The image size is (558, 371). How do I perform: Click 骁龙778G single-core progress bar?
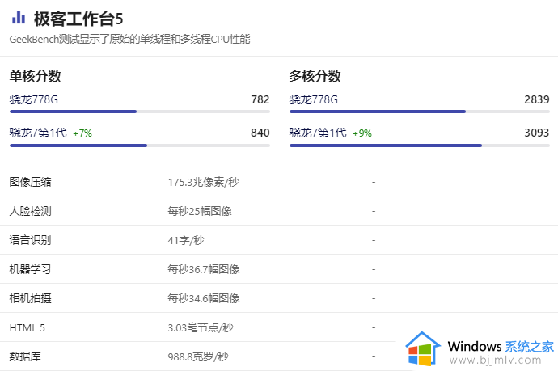point(139,112)
